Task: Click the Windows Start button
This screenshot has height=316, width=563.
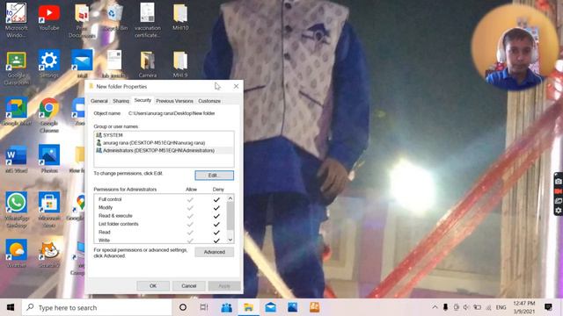Action: tap(11, 307)
